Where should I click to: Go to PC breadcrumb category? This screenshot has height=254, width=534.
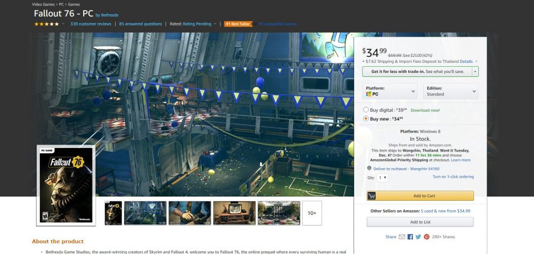pyautogui.click(x=61, y=4)
